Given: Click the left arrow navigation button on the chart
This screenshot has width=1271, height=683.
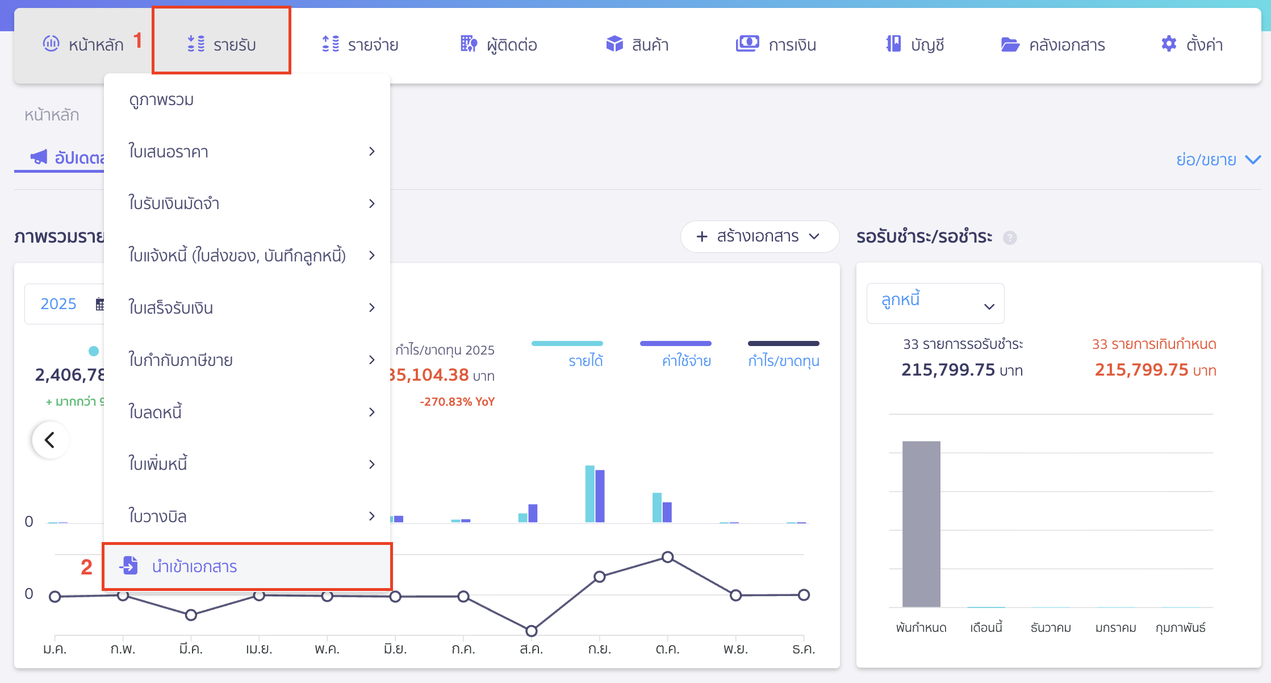Looking at the screenshot, I should (x=50, y=439).
